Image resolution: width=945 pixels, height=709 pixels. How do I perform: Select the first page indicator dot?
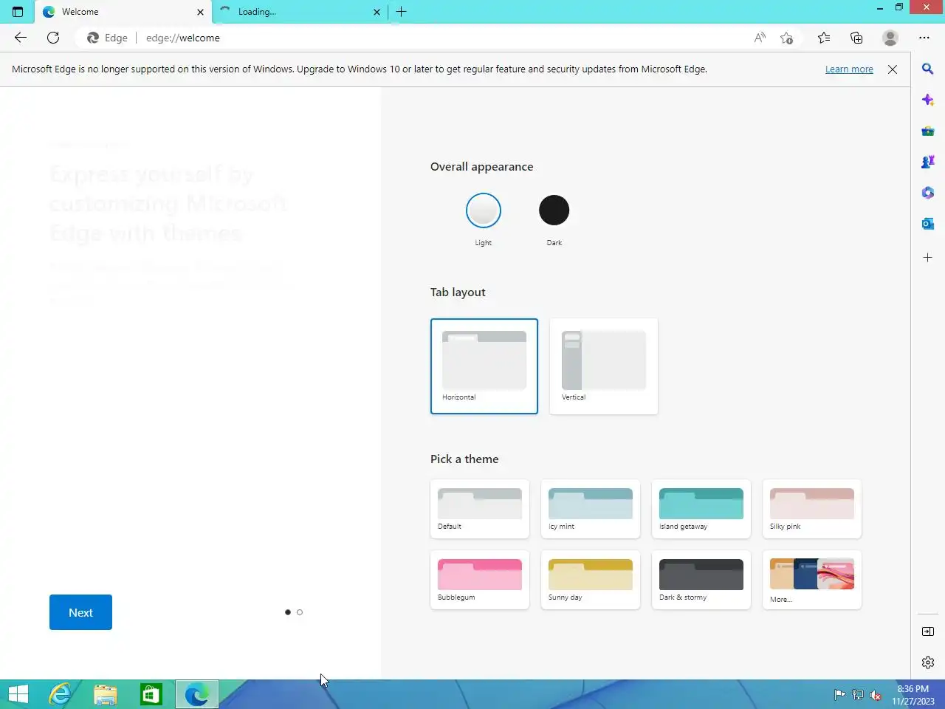point(287,612)
